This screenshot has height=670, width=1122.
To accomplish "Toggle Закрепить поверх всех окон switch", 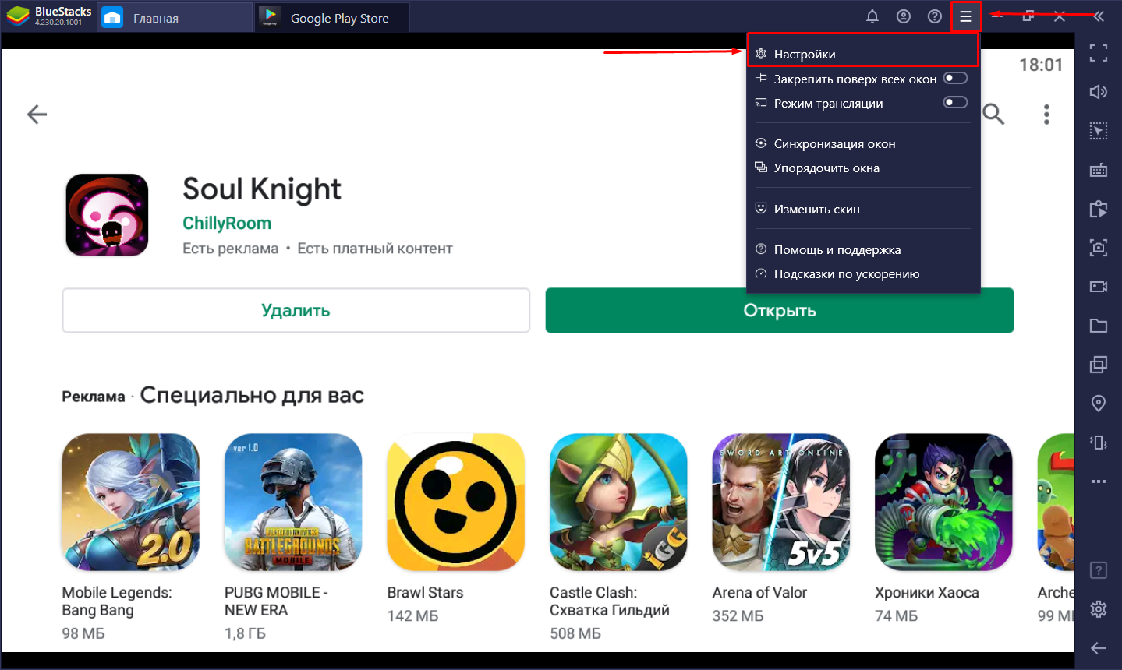I will [956, 78].
